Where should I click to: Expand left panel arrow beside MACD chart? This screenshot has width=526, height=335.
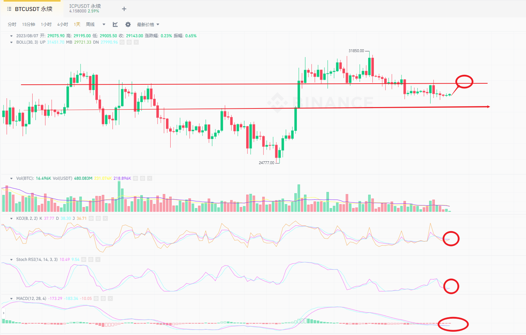click(x=3, y=313)
